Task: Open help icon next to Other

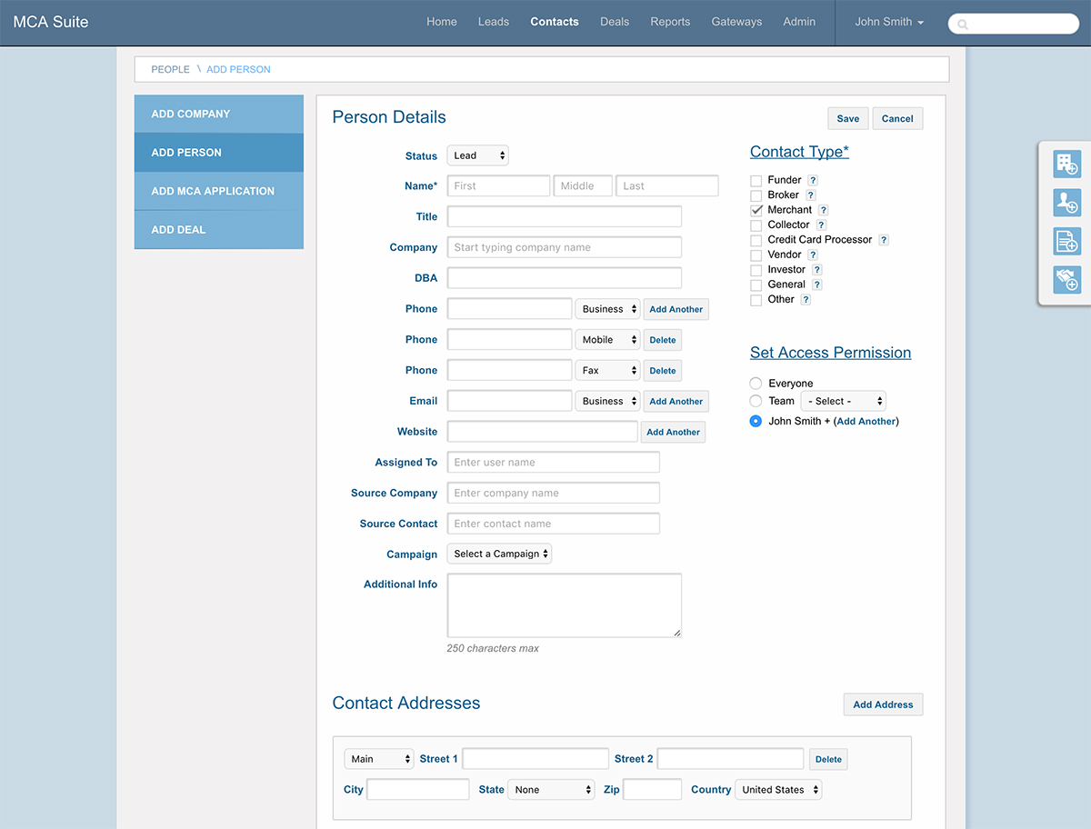Action: (805, 299)
